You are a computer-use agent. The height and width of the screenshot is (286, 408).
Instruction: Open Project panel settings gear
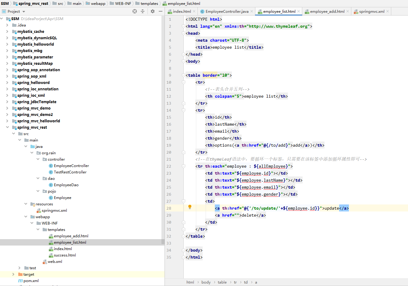coord(153,11)
